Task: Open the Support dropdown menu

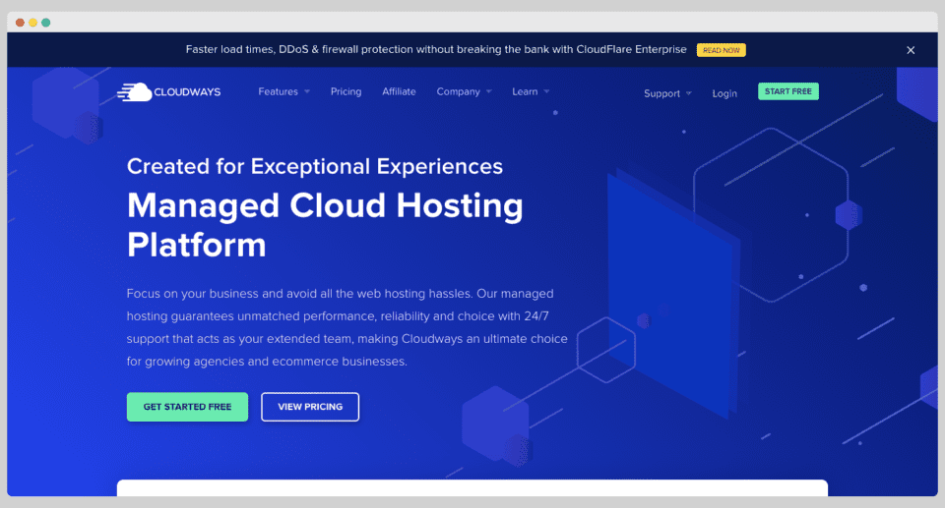Action: [667, 93]
